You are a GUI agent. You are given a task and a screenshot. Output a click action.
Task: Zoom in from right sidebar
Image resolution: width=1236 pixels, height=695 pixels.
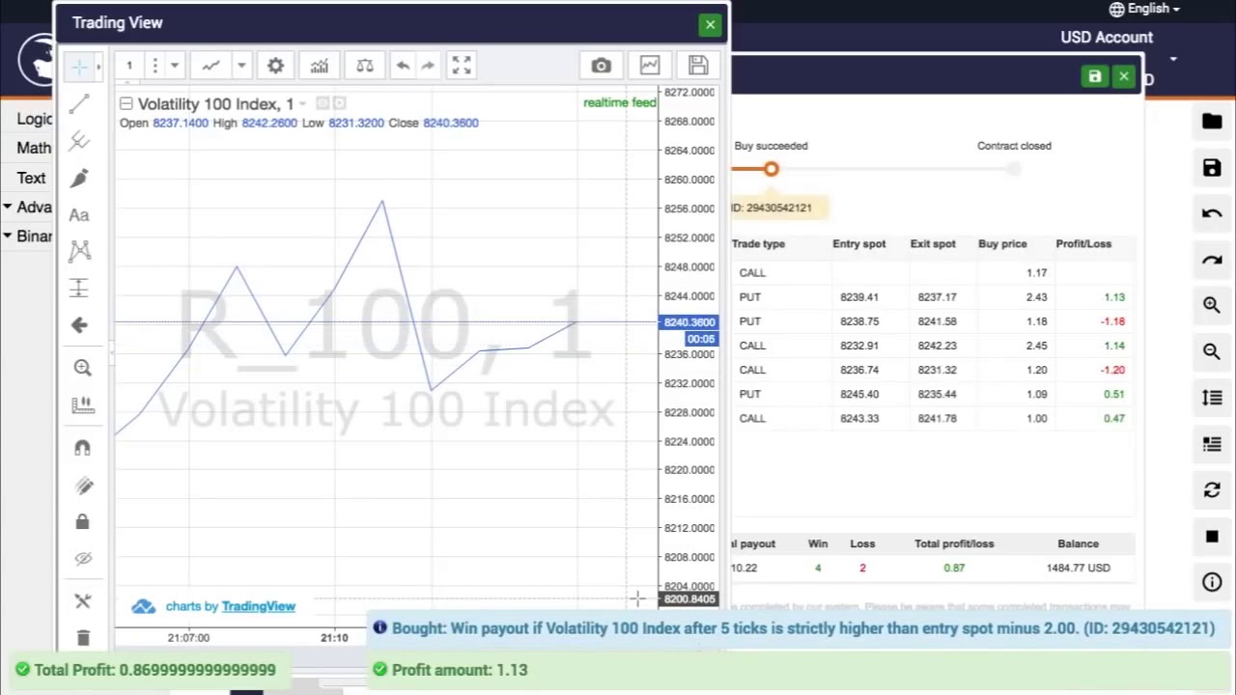point(1212,305)
